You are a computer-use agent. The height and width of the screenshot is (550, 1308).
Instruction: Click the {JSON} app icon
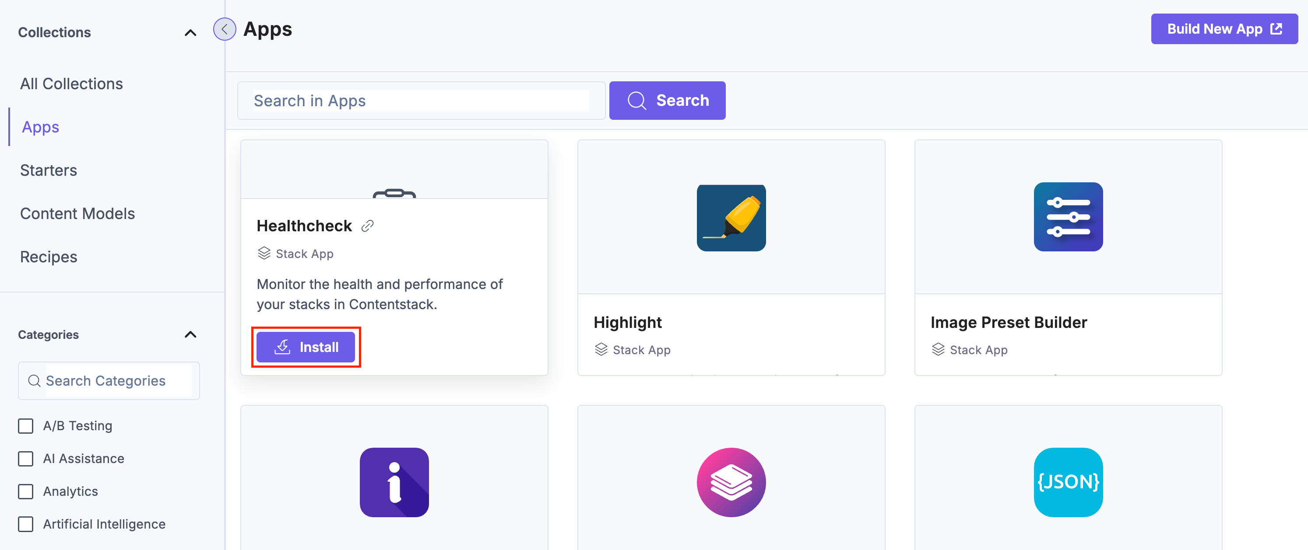[x=1068, y=482]
